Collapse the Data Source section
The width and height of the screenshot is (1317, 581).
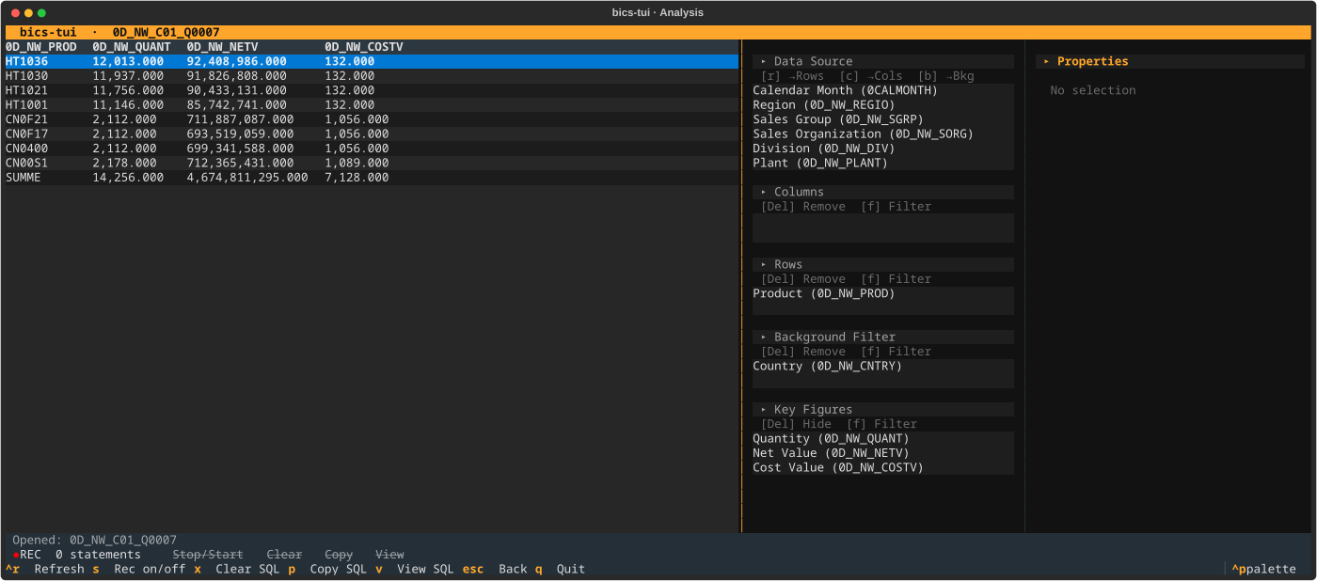click(x=883, y=61)
